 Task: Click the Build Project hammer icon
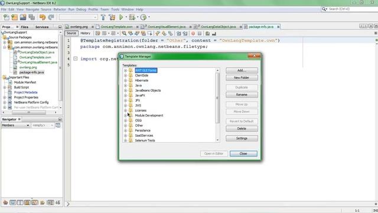(x=103, y=17)
